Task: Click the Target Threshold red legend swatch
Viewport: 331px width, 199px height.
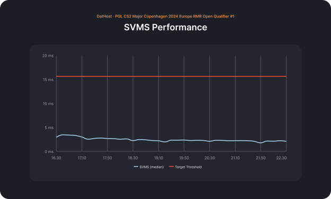Action: tap(172, 167)
